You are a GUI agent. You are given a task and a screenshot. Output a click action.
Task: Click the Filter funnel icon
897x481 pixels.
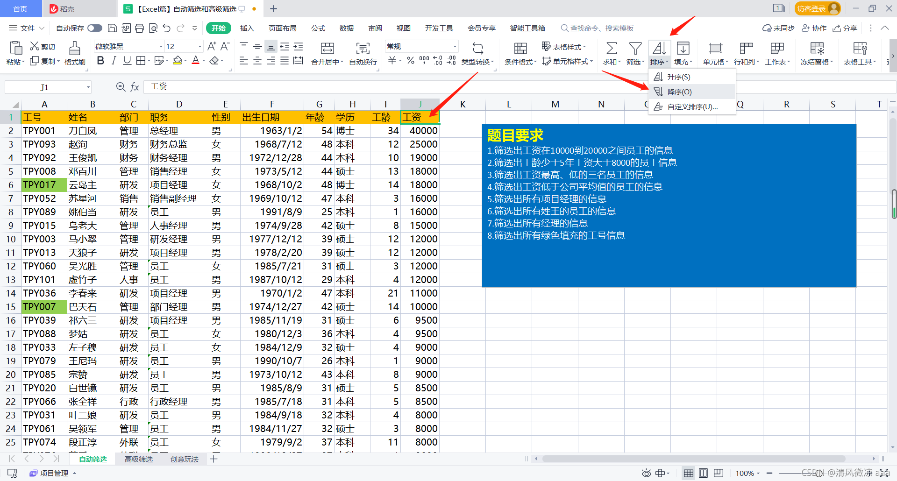pyautogui.click(x=635, y=48)
